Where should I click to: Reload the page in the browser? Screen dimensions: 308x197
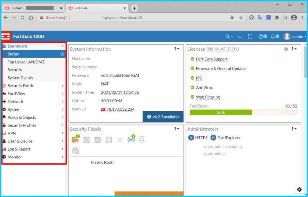22,18
